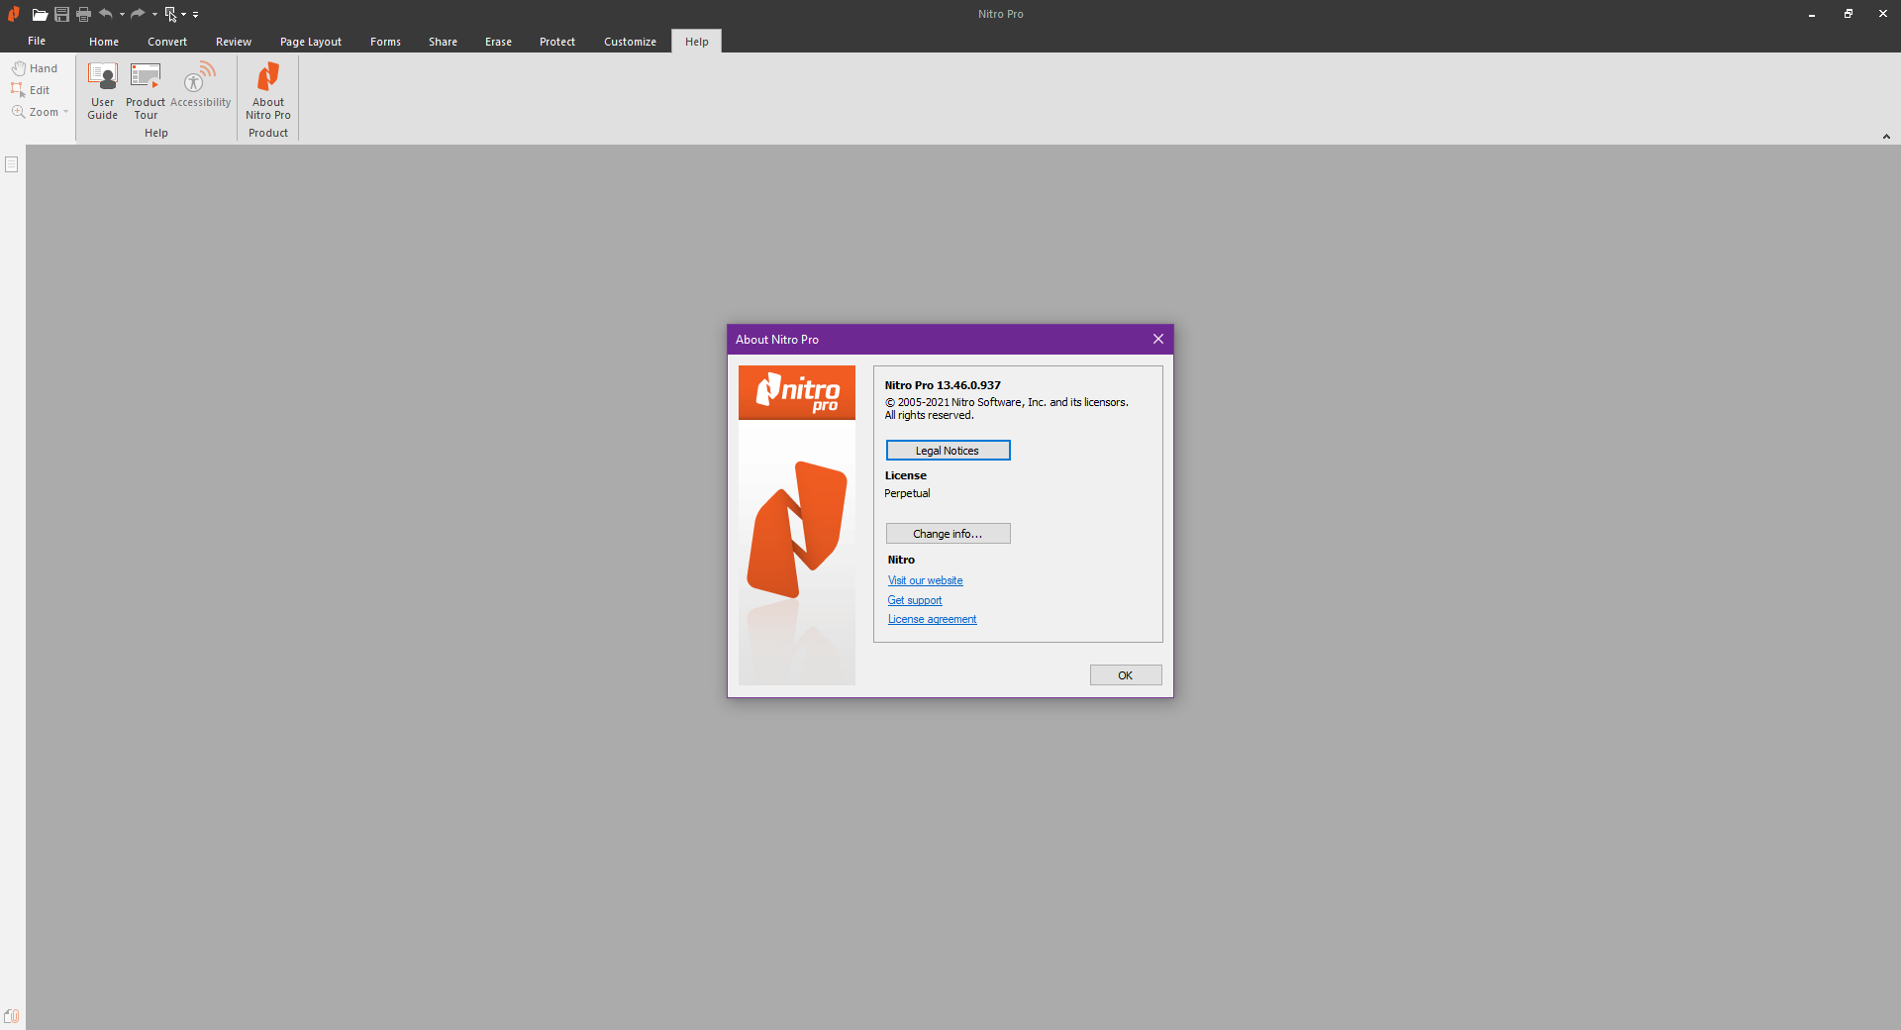Viewport: 1901px width, 1030px height.
Task: Confirm the About dialog with OK
Action: pos(1126,675)
